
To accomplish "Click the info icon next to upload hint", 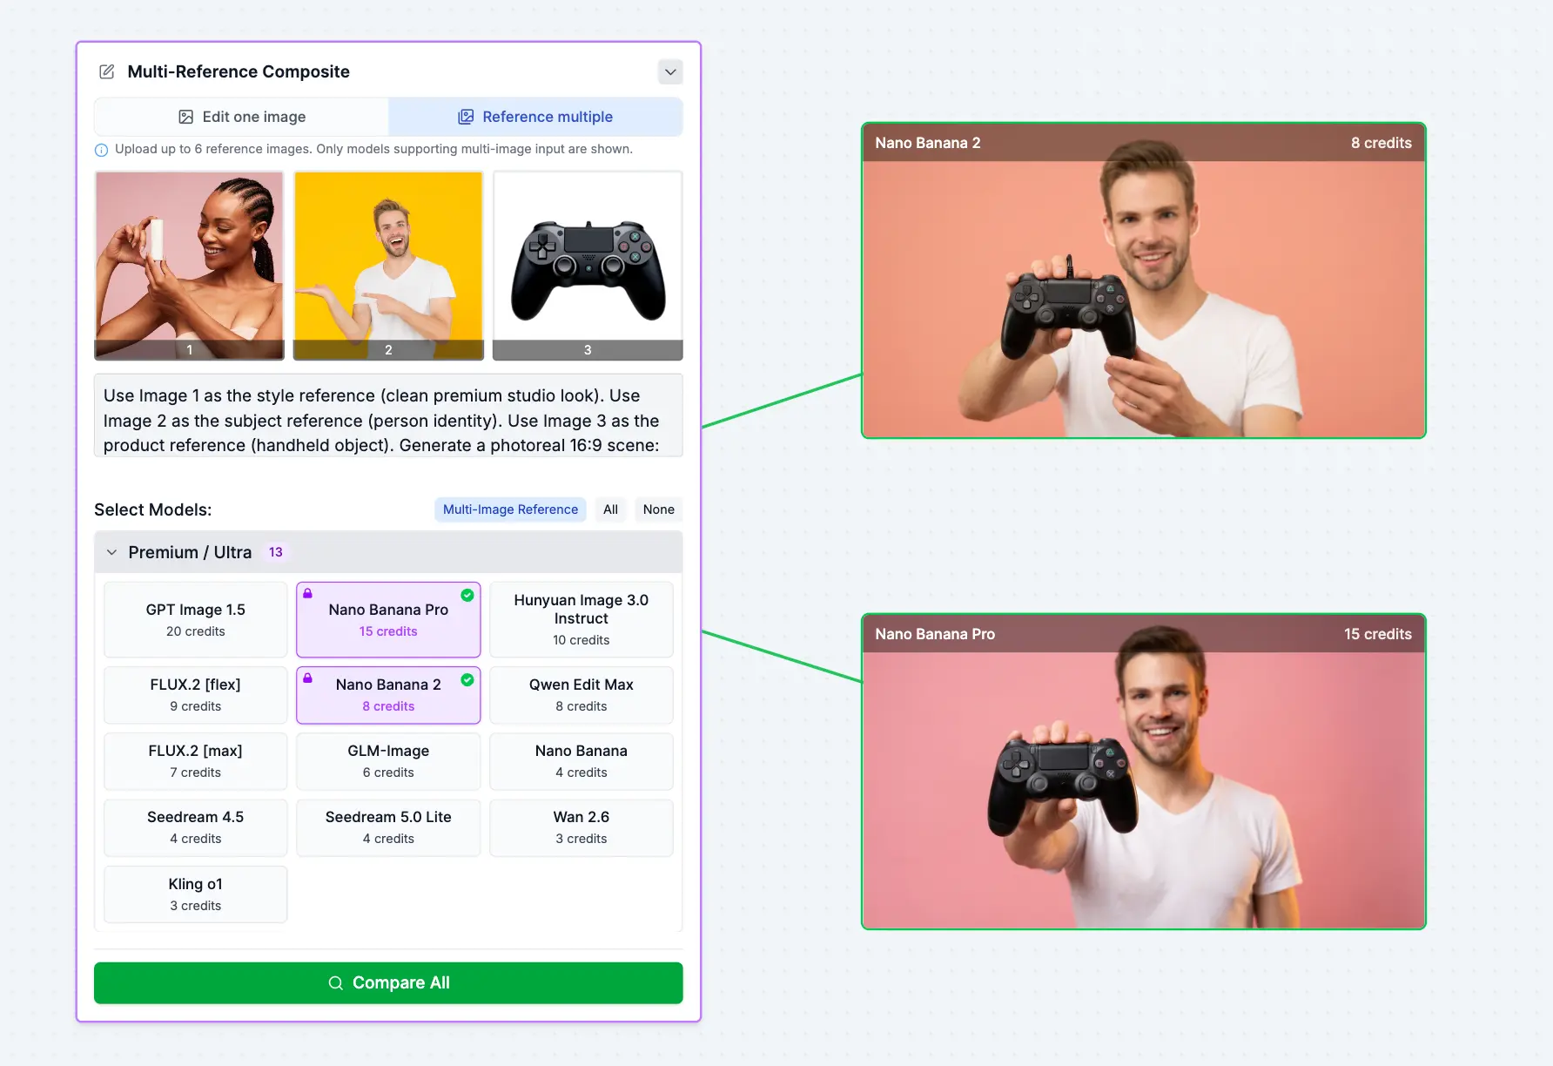I will (x=101, y=150).
